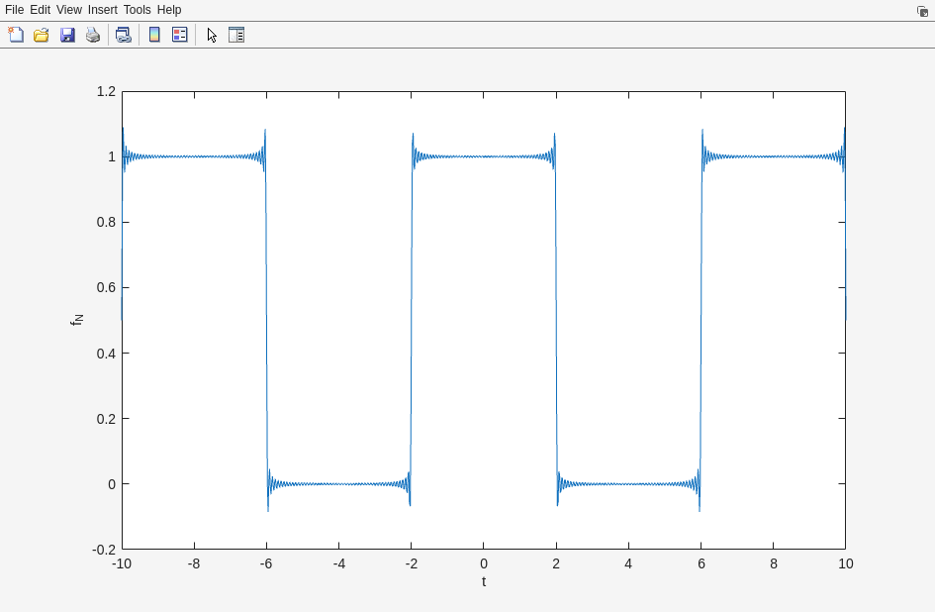Image resolution: width=935 pixels, height=612 pixels.
Task: Expand the View menu
Action: 69,10
